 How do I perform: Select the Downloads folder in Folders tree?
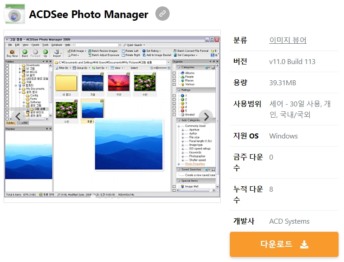point(31,65)
